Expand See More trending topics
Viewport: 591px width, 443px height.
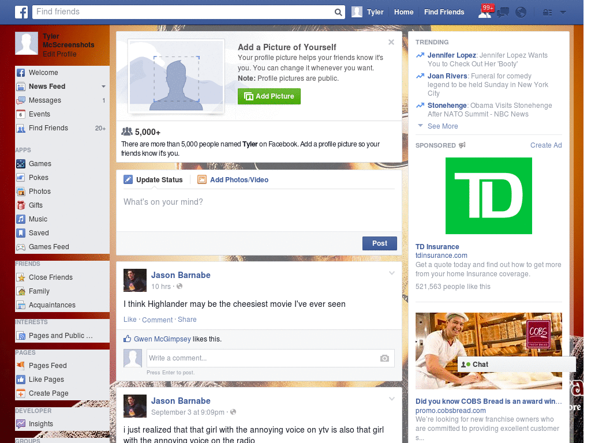tap(443, 126)
